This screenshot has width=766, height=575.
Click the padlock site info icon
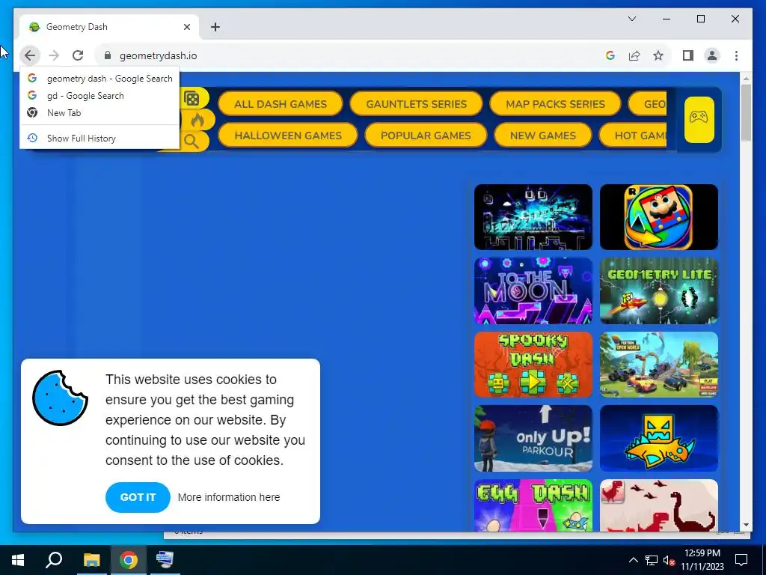coord(108,55)
